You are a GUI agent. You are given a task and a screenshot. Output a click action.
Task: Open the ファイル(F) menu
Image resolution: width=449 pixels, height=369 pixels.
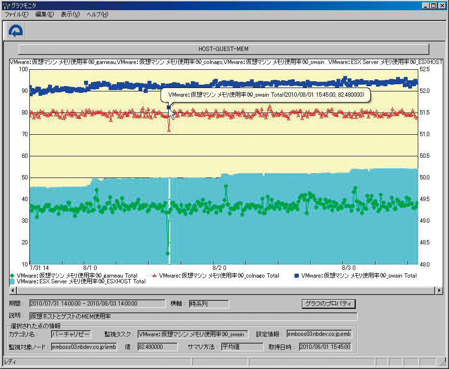(17, 14)
